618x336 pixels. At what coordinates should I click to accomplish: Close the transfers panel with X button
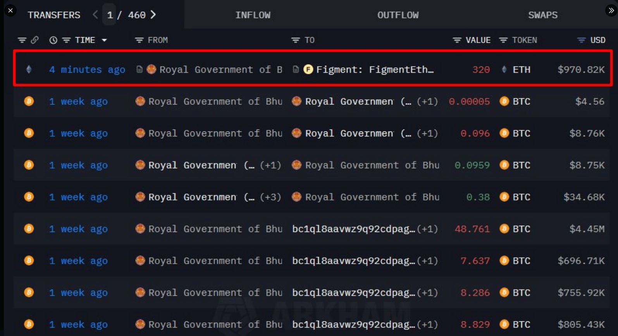coord(10,10)
